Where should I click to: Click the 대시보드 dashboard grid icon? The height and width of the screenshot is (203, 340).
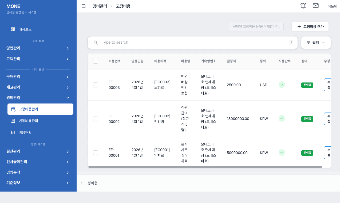(13, 29)
